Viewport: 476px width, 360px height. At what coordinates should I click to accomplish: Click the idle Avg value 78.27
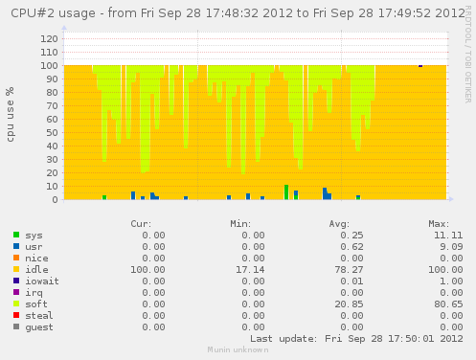349,270
